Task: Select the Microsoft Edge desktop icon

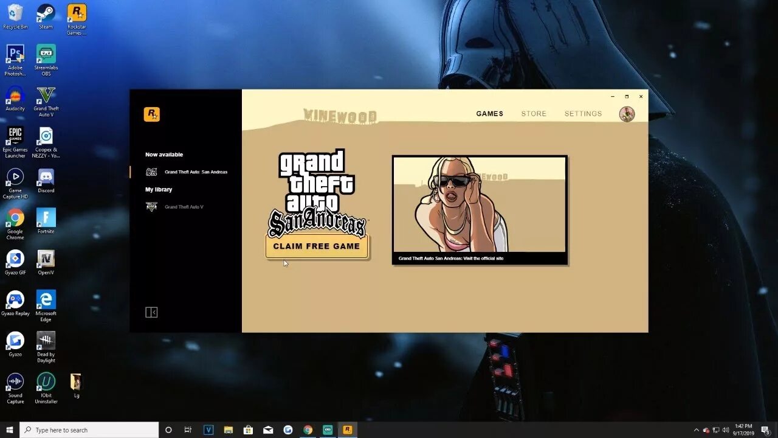Action: pos(46,306)
